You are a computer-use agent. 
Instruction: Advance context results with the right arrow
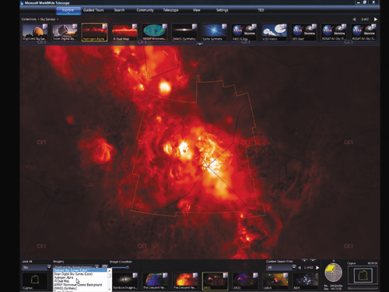317,268
